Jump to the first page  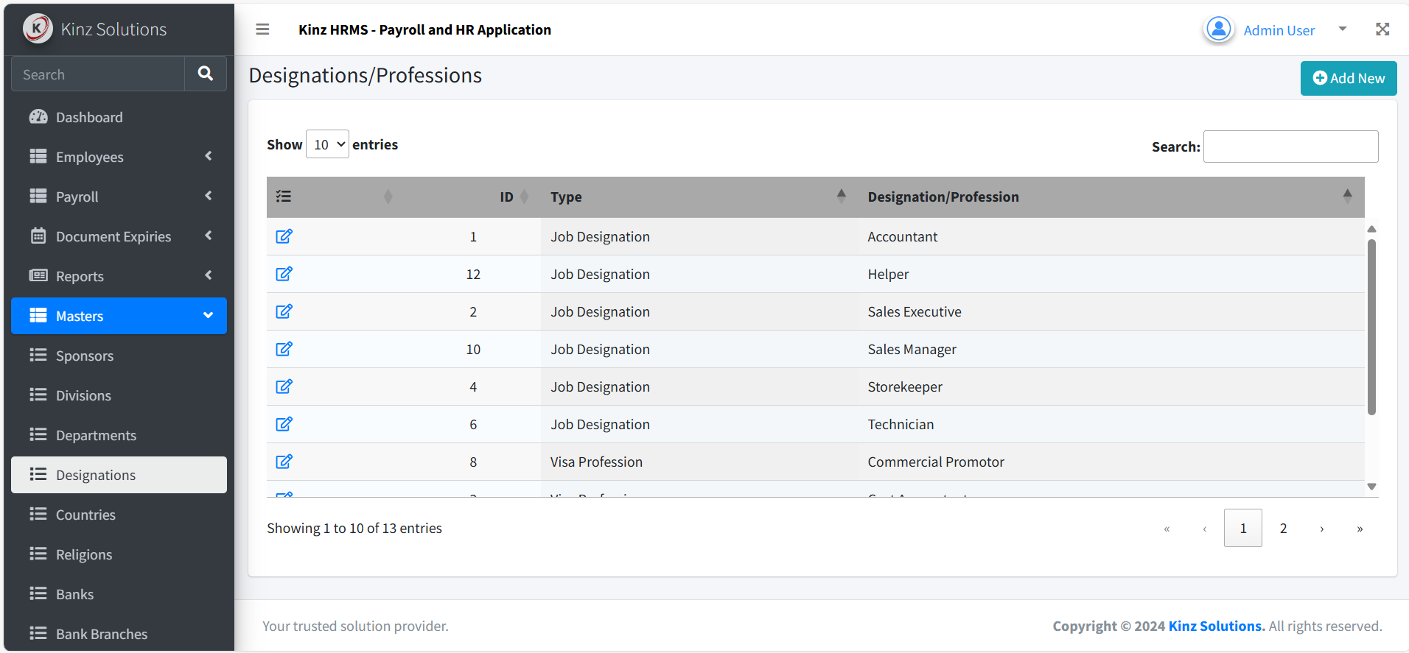click(1167, 529)
